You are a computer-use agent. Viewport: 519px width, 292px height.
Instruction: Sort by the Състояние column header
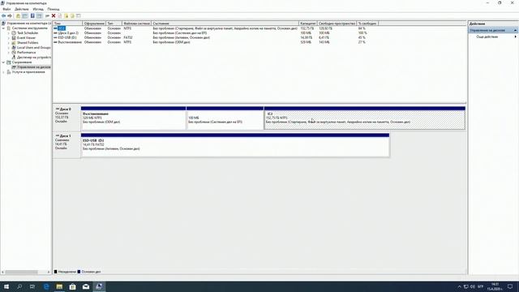point(225,24)
